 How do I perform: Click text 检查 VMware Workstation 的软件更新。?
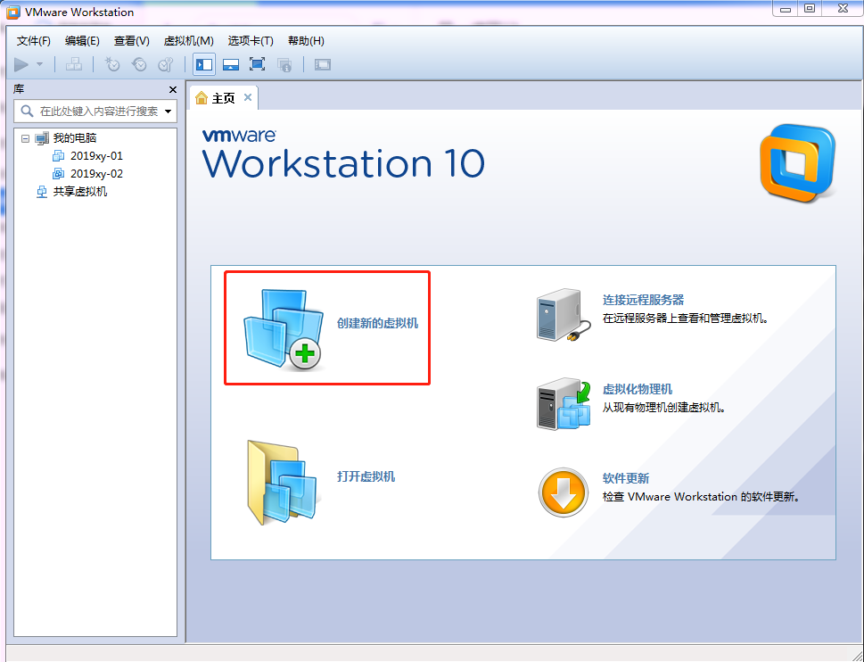coord(701,497)
